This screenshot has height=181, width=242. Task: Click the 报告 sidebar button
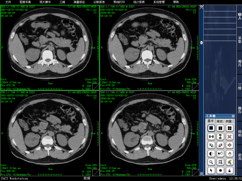click(239, 110)
